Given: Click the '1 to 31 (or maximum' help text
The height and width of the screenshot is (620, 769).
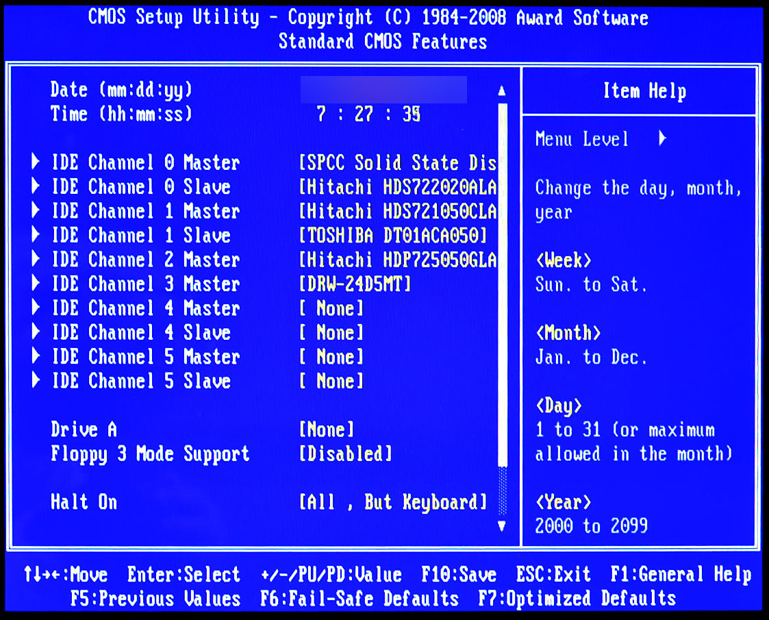Looking at the screenshot, I should coord(625,430).
